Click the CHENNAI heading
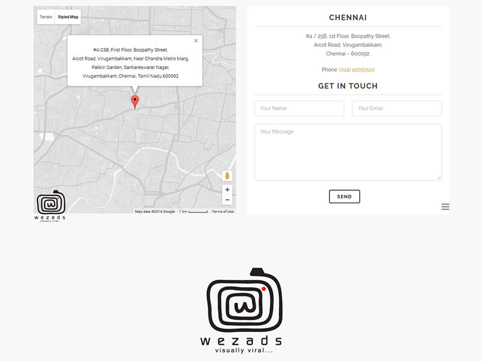The image size is (482, 361). [348, 18]
